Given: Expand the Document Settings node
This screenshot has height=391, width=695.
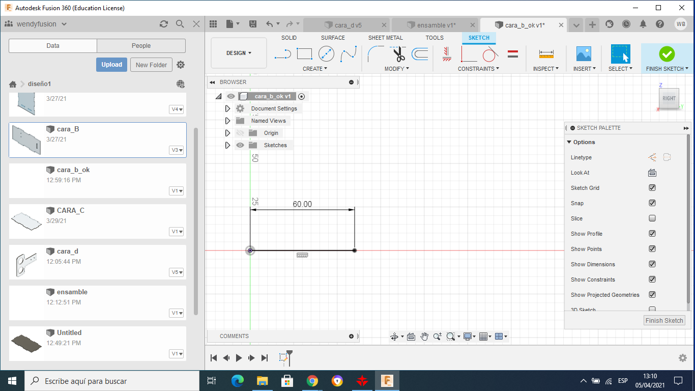Looking at the screenshot, I should 227,108.
